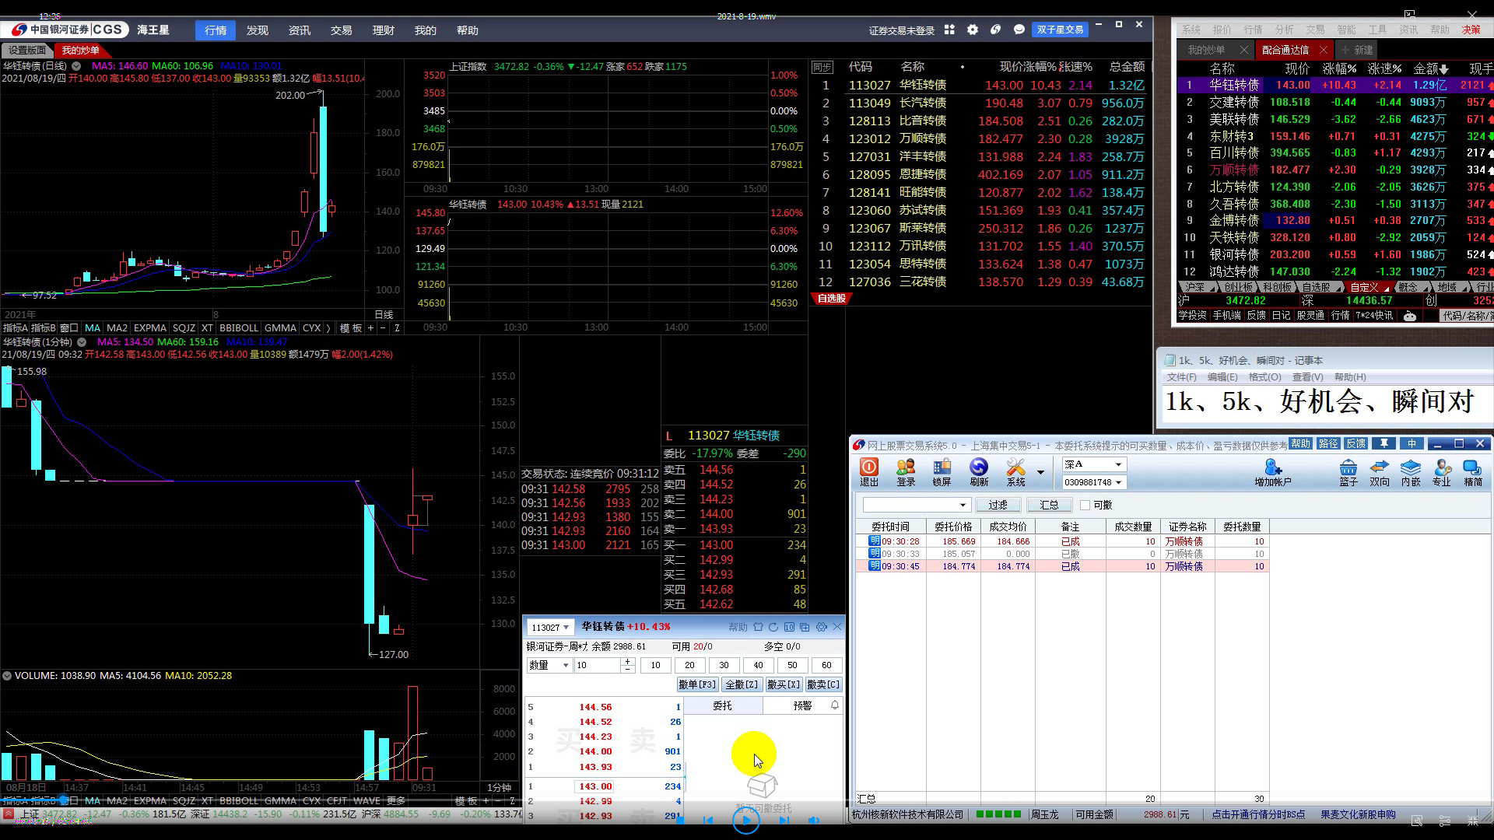This screenshot has width=1494, height=840.
Task: Click the play button in video player controls
Action: (745, 821)
